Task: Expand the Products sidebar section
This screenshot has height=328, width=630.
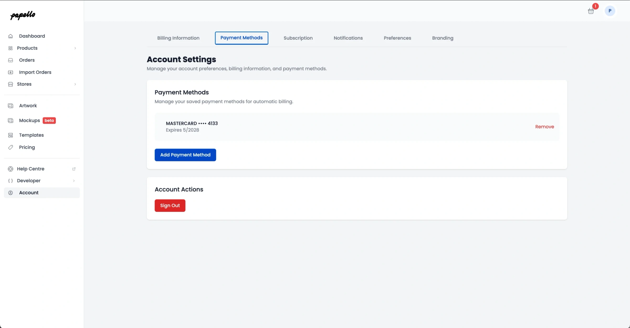Action: (x=75, y=48)
